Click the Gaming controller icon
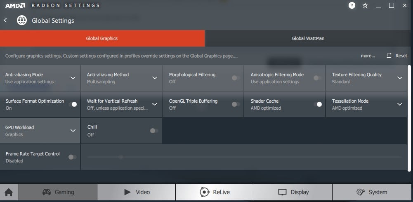413x202 pixels. point(47,192)
